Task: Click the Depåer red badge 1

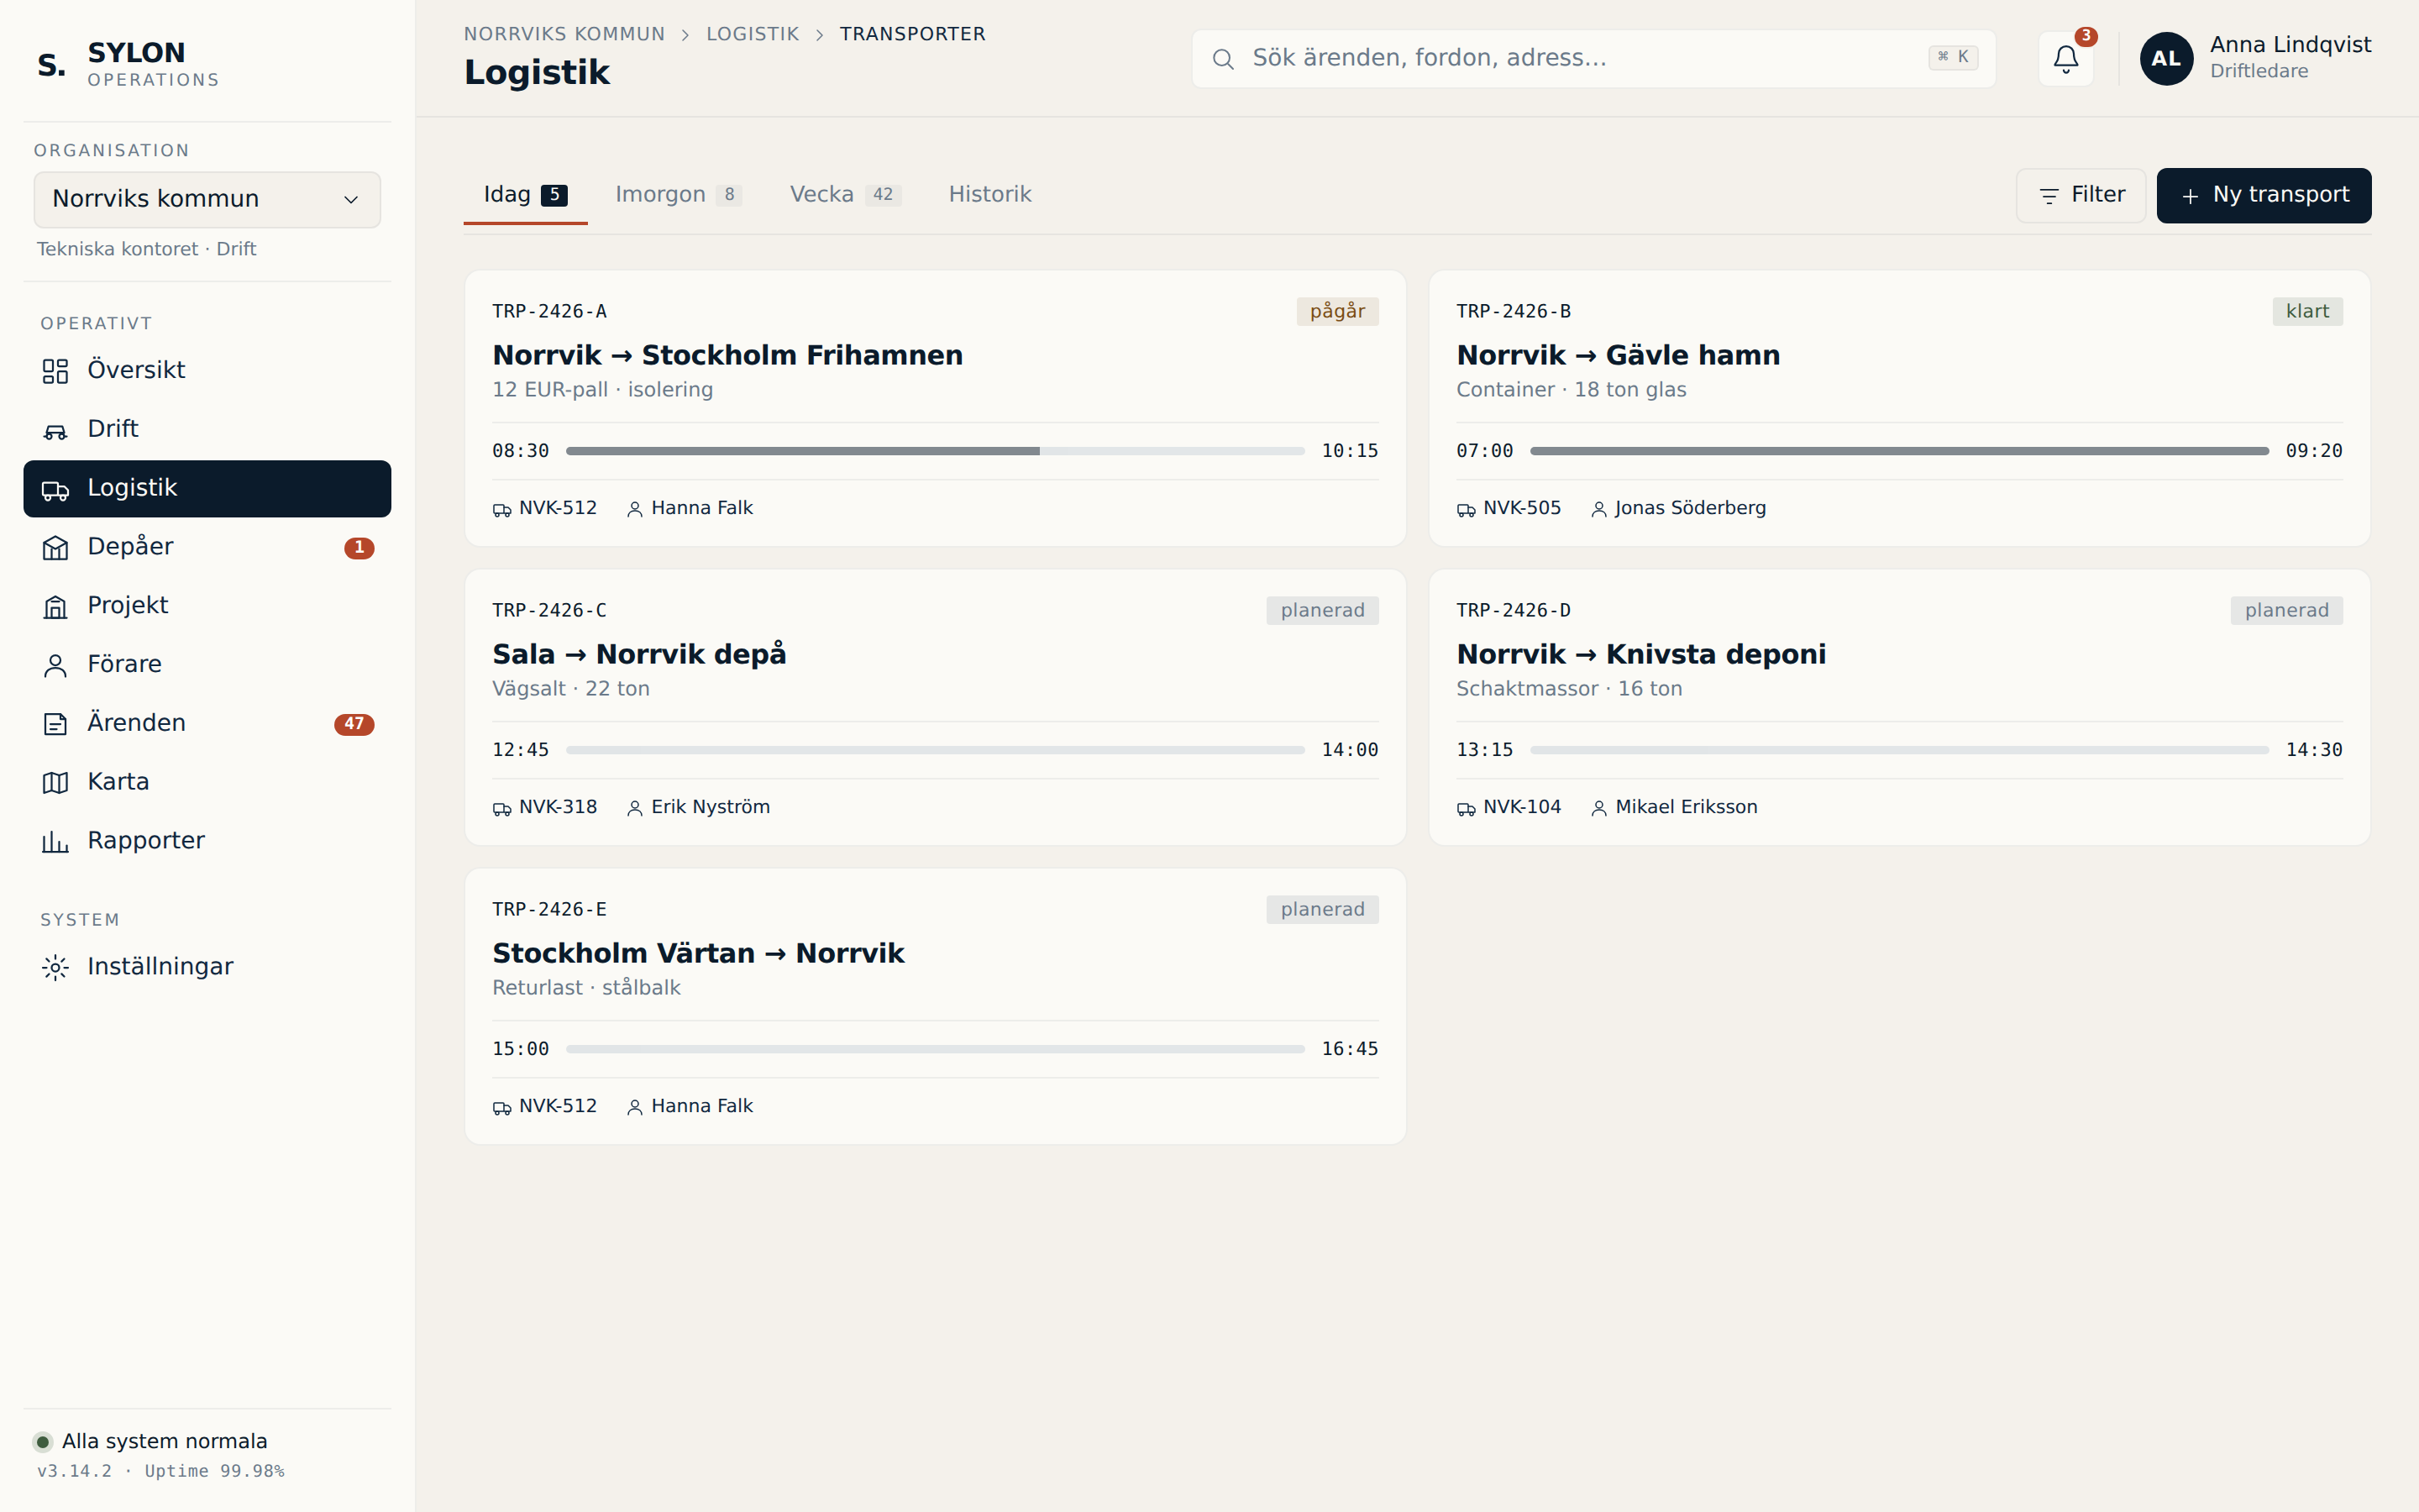Action: [x=359, y=548]
